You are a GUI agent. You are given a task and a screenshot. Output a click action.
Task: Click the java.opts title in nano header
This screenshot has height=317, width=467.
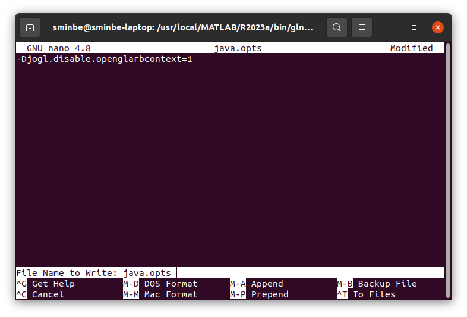pyautogui.click(x=238, y=48)
